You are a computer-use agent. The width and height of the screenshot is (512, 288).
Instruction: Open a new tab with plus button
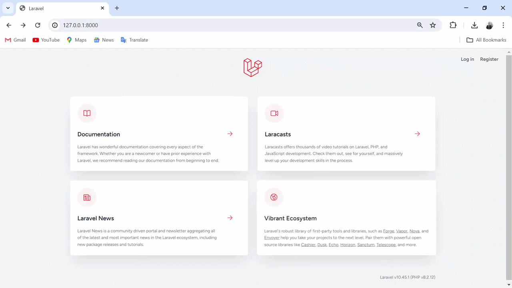point(117,8)
